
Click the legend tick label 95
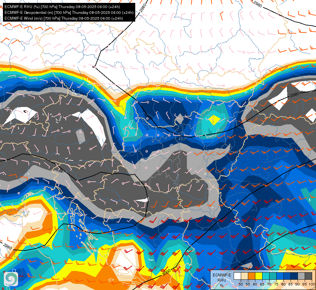pyautogui.click(x=304, y=285)
